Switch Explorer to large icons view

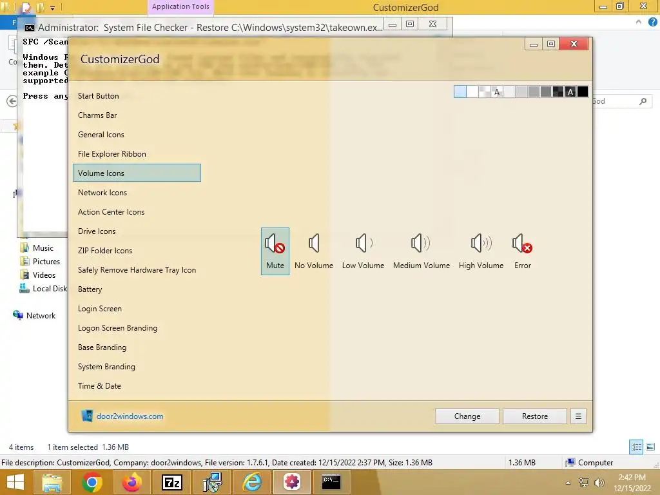(650, 447)
